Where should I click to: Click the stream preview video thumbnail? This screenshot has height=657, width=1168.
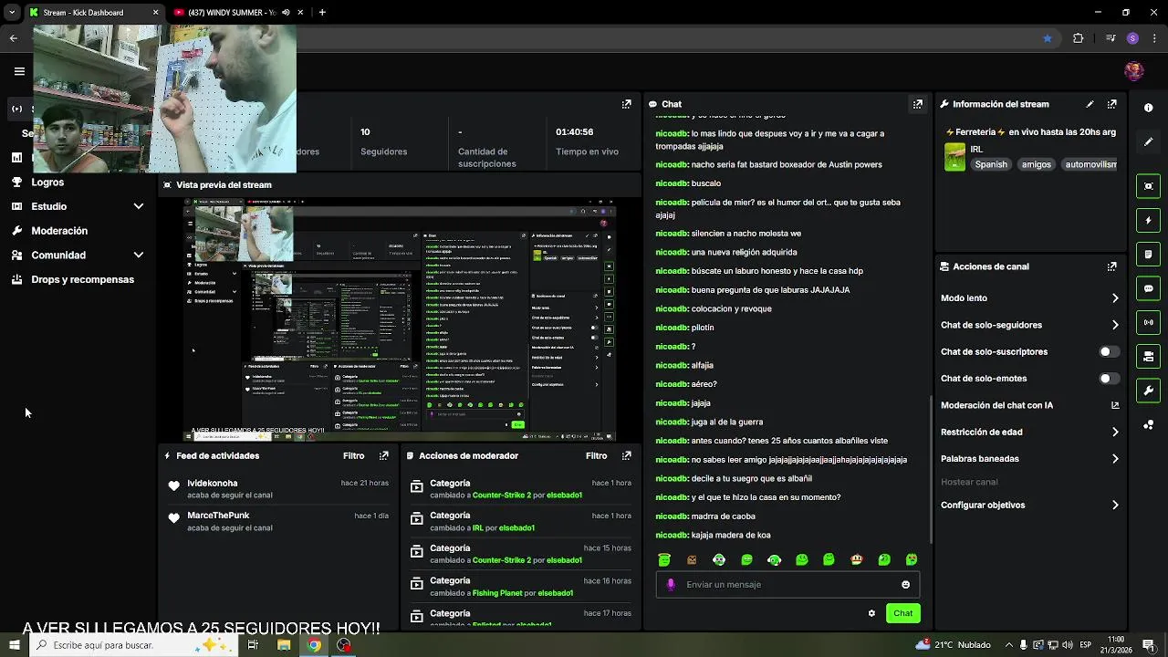point(400,319)
